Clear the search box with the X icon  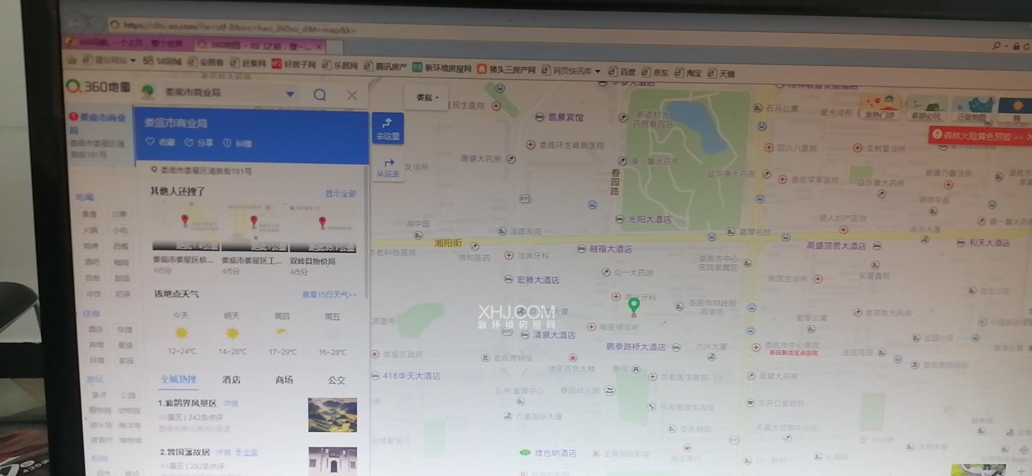[352, 95]
